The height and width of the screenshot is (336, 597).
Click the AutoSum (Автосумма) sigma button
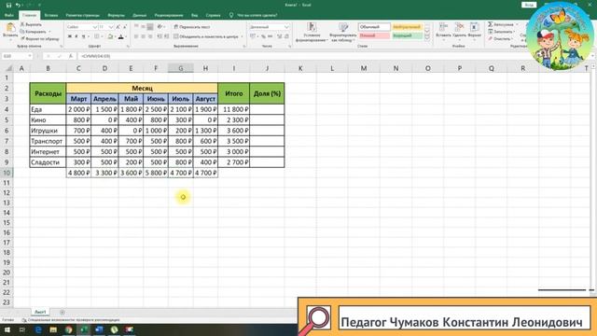[x=501, y=24]
